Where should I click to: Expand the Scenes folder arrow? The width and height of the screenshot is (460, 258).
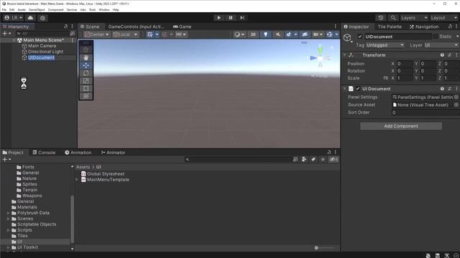pos(8,219)
